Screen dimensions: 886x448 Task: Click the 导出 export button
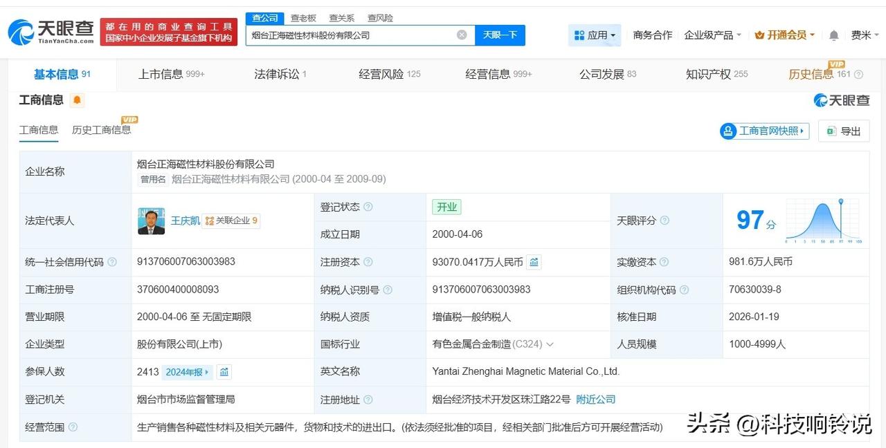pos(844,131)
